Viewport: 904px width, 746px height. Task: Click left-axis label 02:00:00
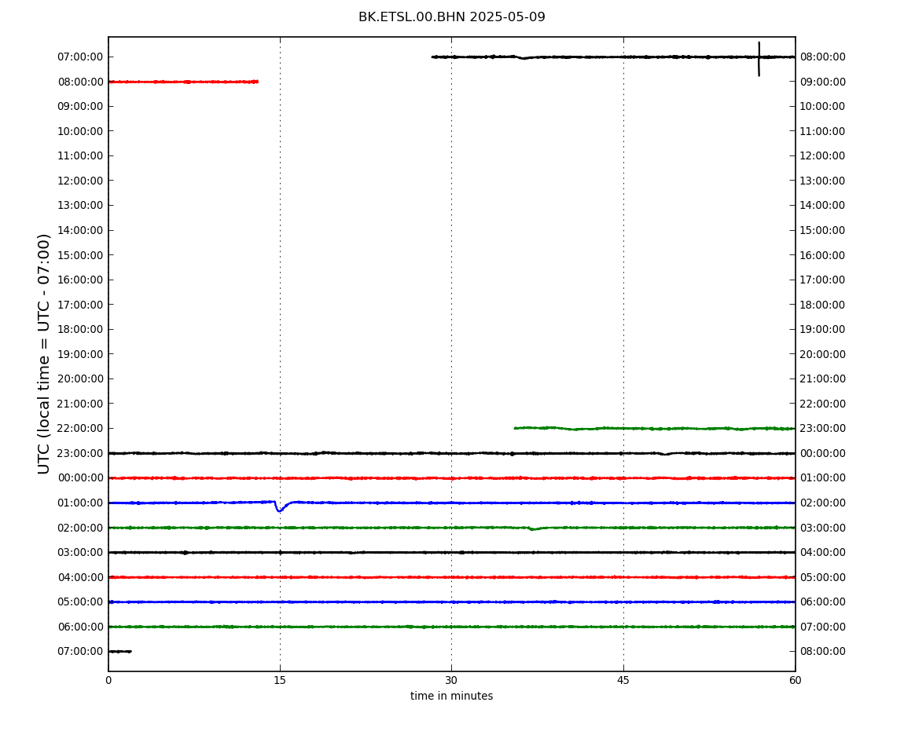point(80,528)
